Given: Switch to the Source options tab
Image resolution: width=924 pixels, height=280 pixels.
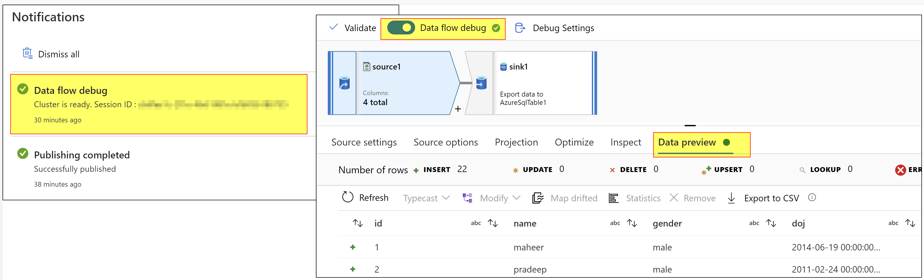Looking at the screenshot, I should tap(446, 142).
